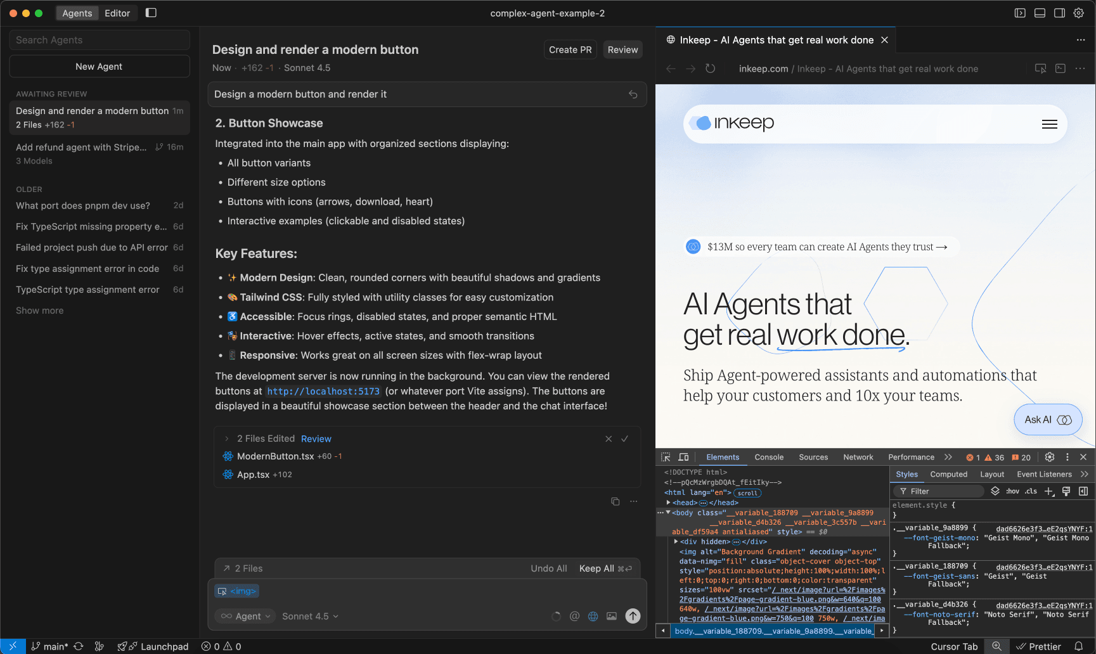Open DevTools settings gear
1096x654 pixels.
tap(1049, 457)
